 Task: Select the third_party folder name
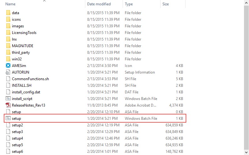[21, 53]
